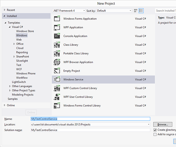Select the Modeling Projects node
This screenshot has width=176, height=147.
click(23, 94)
